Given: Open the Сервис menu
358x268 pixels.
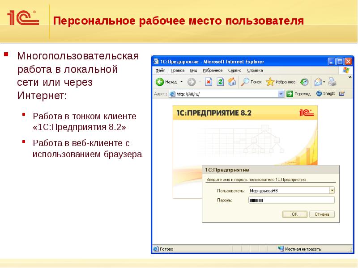Looking at the screenshot, I should [234, 71].
